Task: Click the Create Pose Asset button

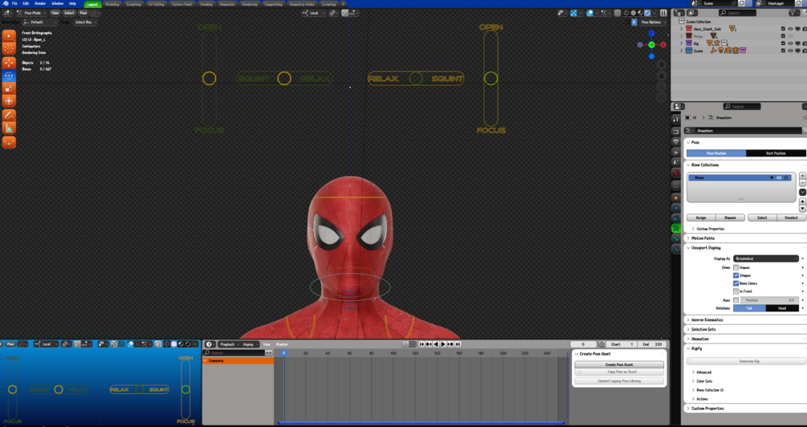Action: tap(618, 364)
